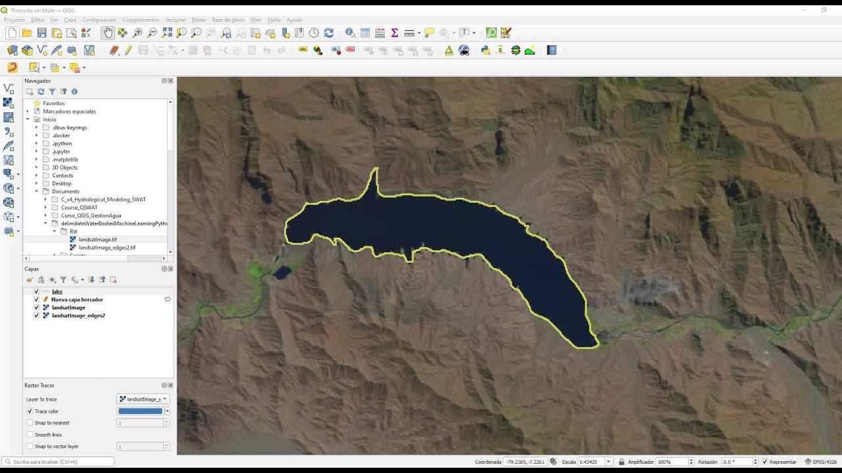Toggle the Representar render checkbox
This screenshot has width=842, height=473.
pyautogui.click(x=764, y=462)
